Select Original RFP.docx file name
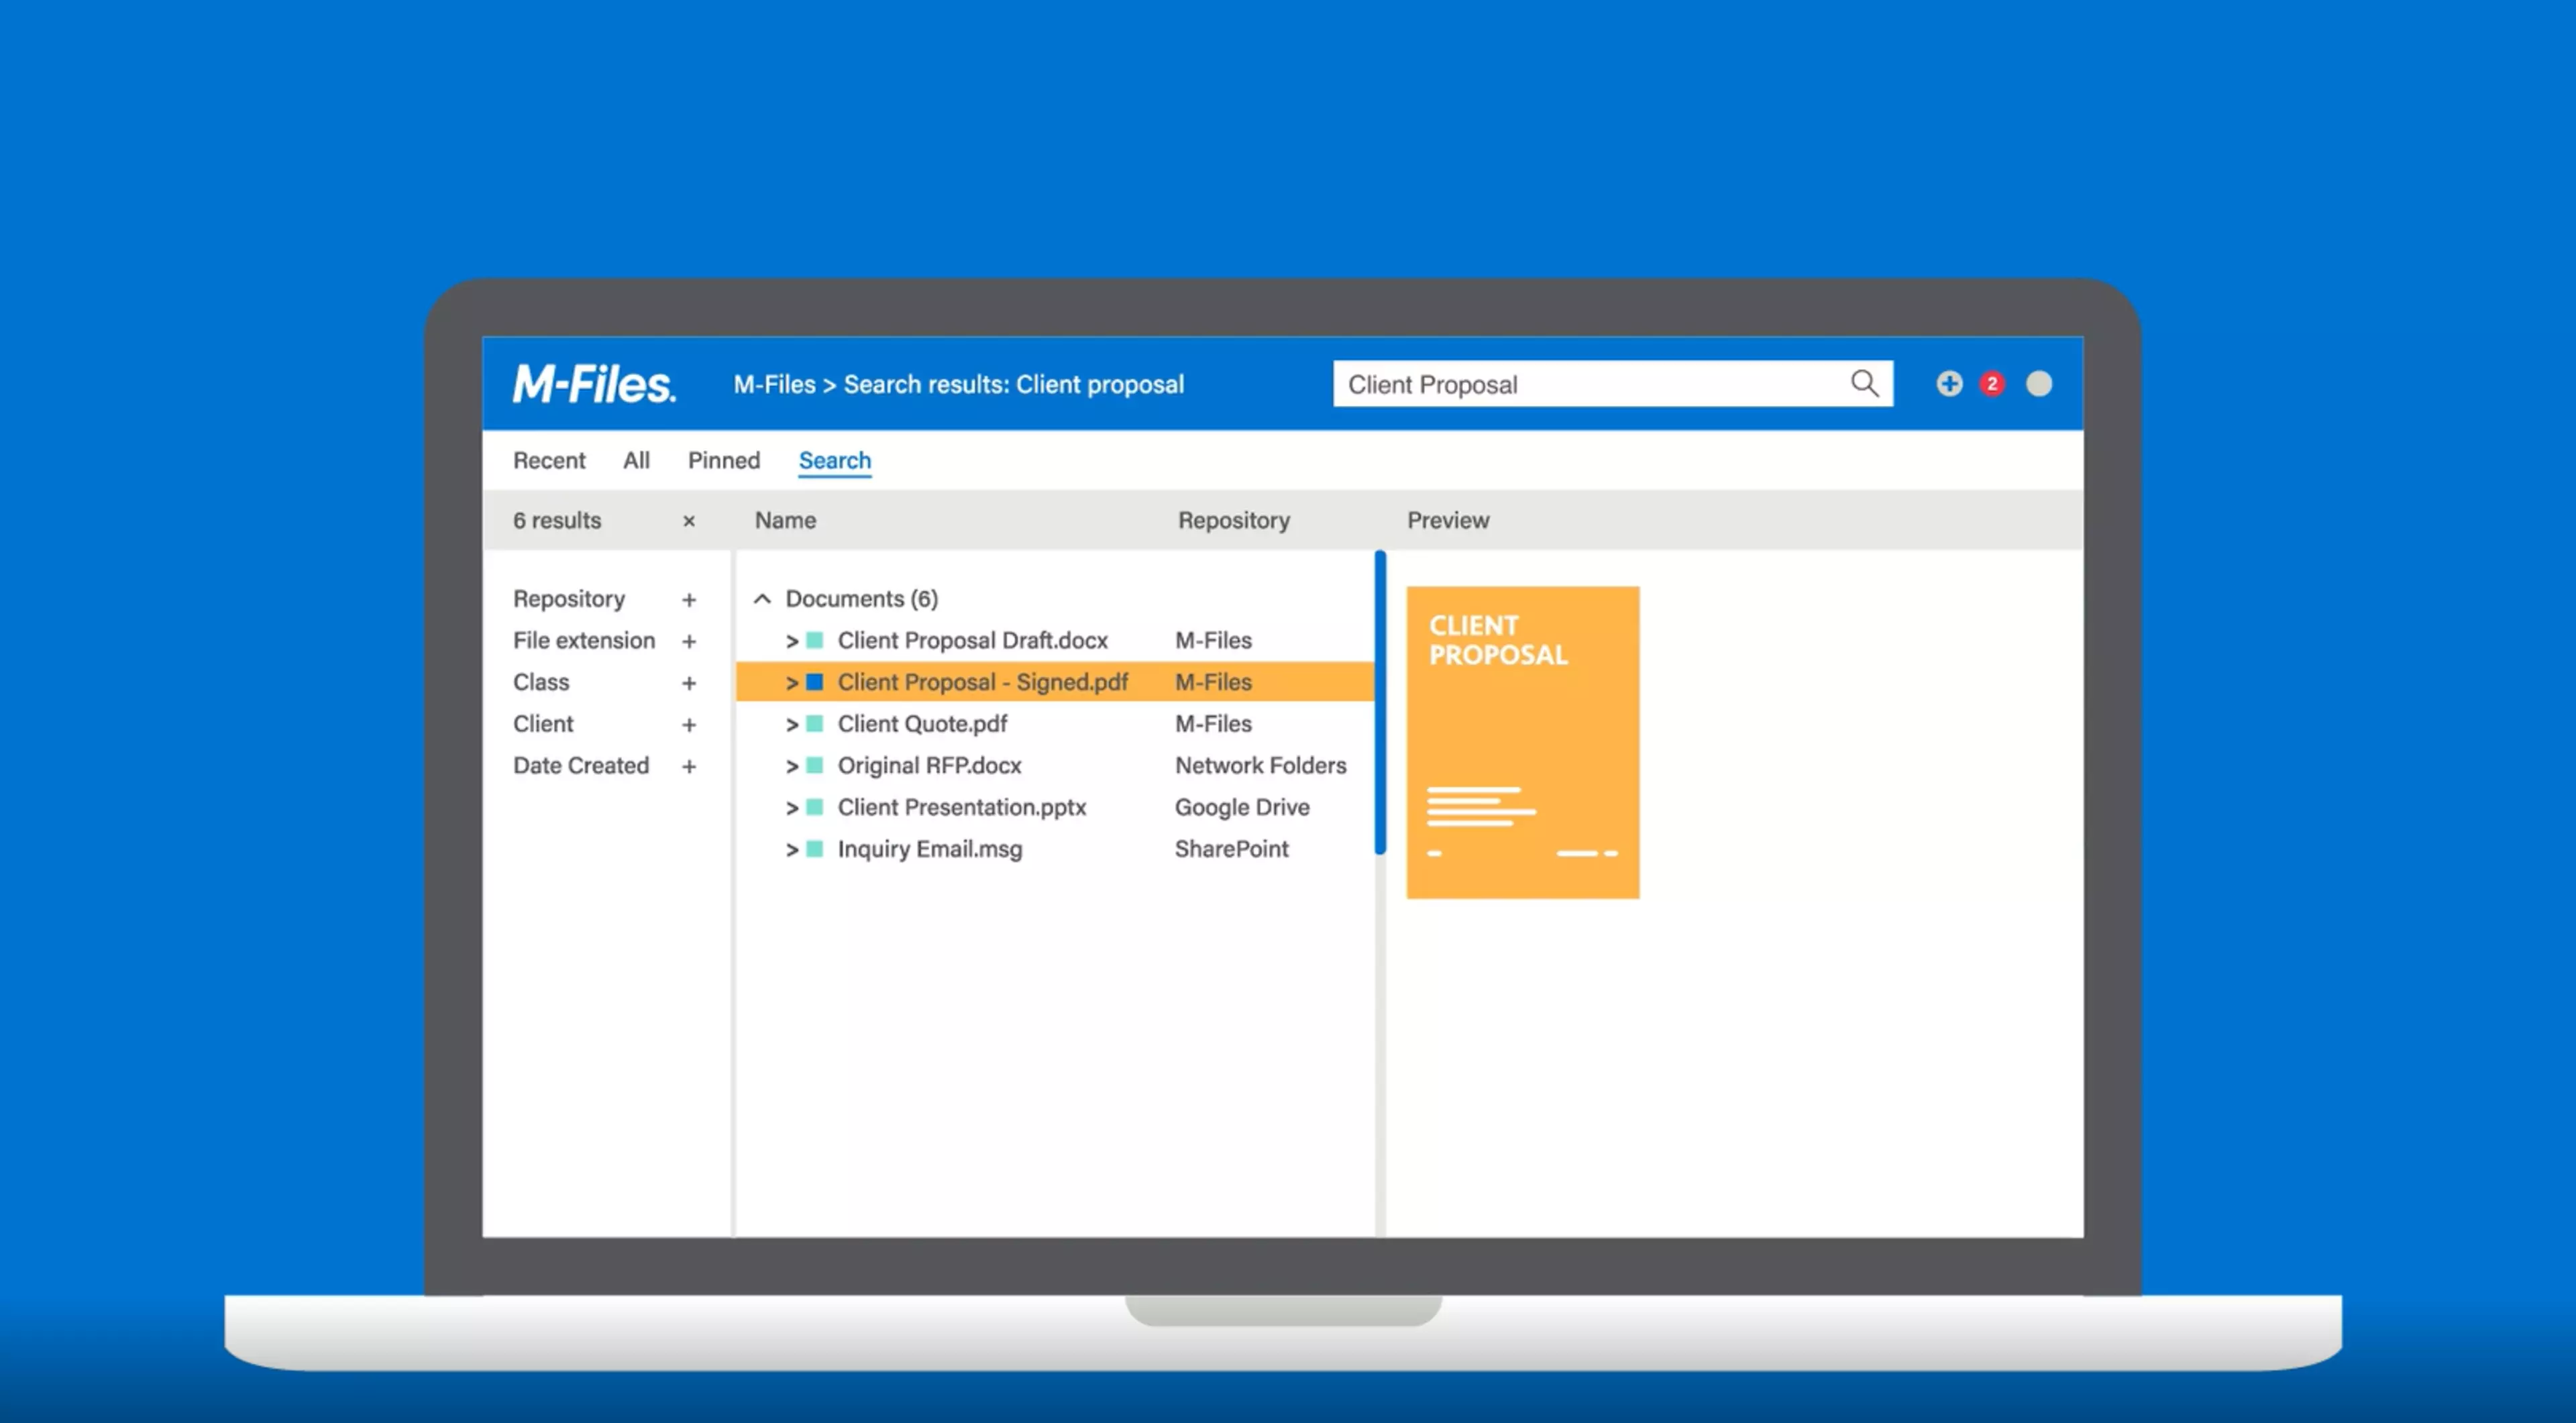2576x1423 pixels. 930,766
